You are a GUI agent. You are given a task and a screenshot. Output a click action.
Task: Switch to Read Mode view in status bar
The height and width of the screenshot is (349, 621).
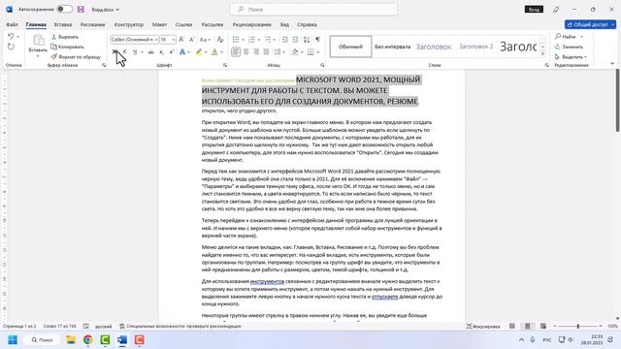coord(512,326)
